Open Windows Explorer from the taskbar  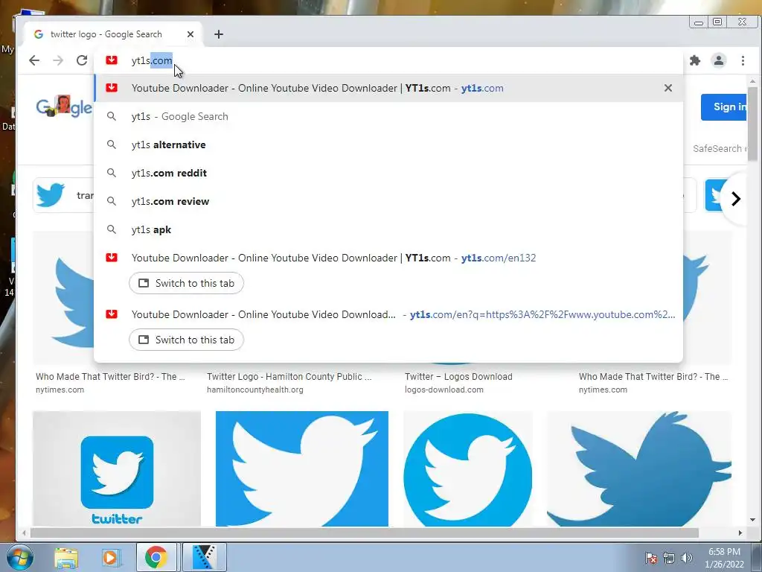(x=66, y=558)
